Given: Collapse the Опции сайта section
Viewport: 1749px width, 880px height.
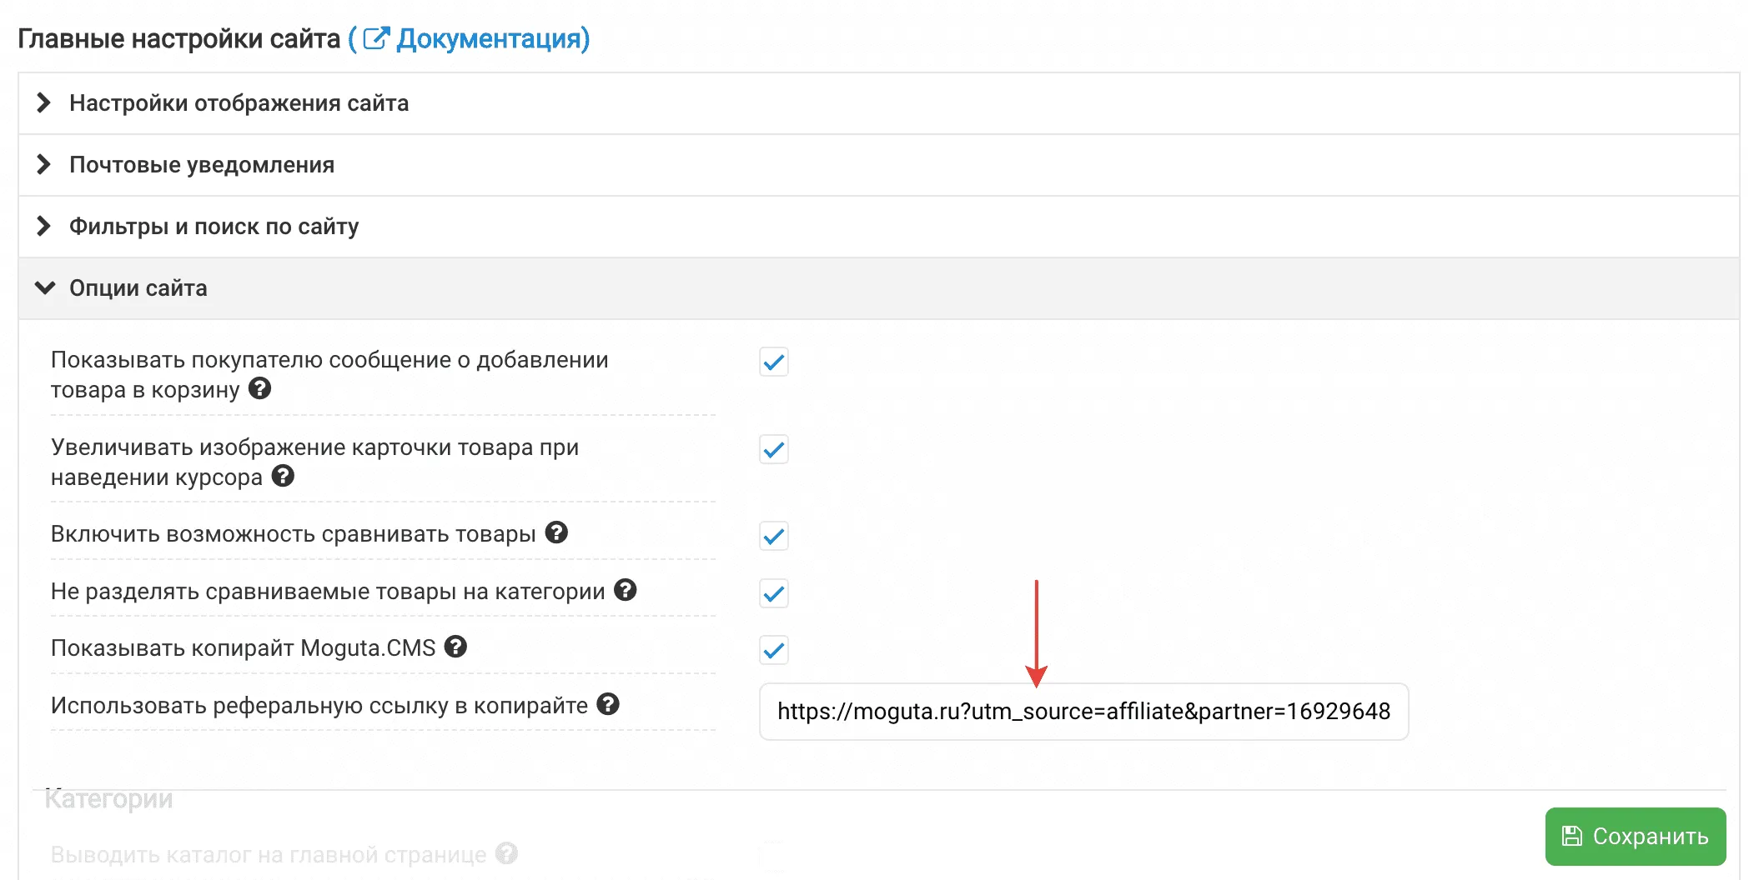Looking at the screenshot, I should point(879,288).
